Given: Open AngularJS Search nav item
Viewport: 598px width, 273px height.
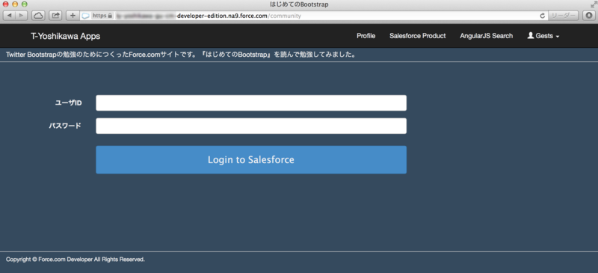Looking at the screenshot, I should pyautogui.click(x=487, y=36).
